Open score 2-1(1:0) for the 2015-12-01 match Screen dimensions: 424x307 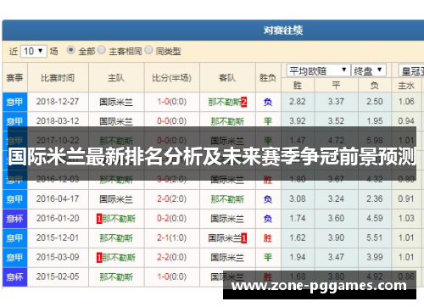tap(172, 238)
